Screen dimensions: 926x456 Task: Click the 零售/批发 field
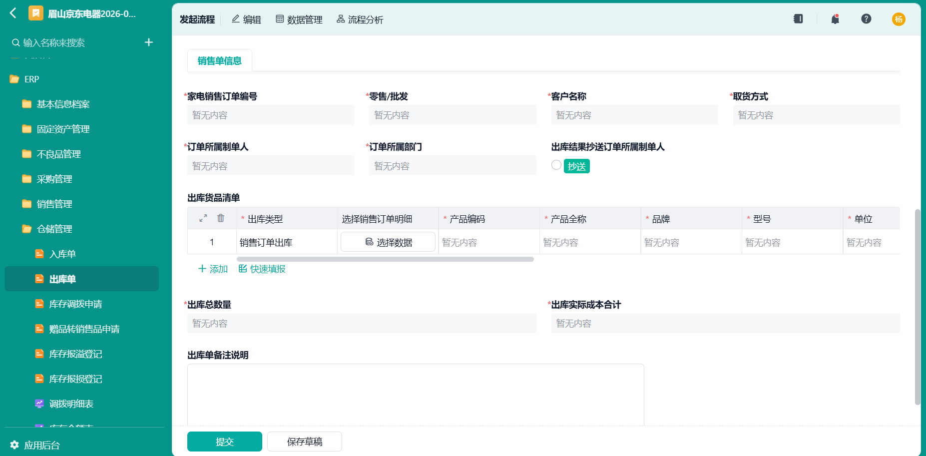pyautogui.click(x=453, y=115)
